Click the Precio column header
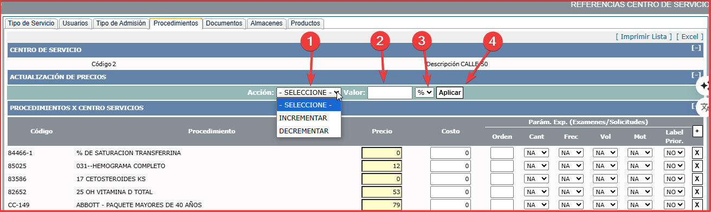 tap(382, 131)
